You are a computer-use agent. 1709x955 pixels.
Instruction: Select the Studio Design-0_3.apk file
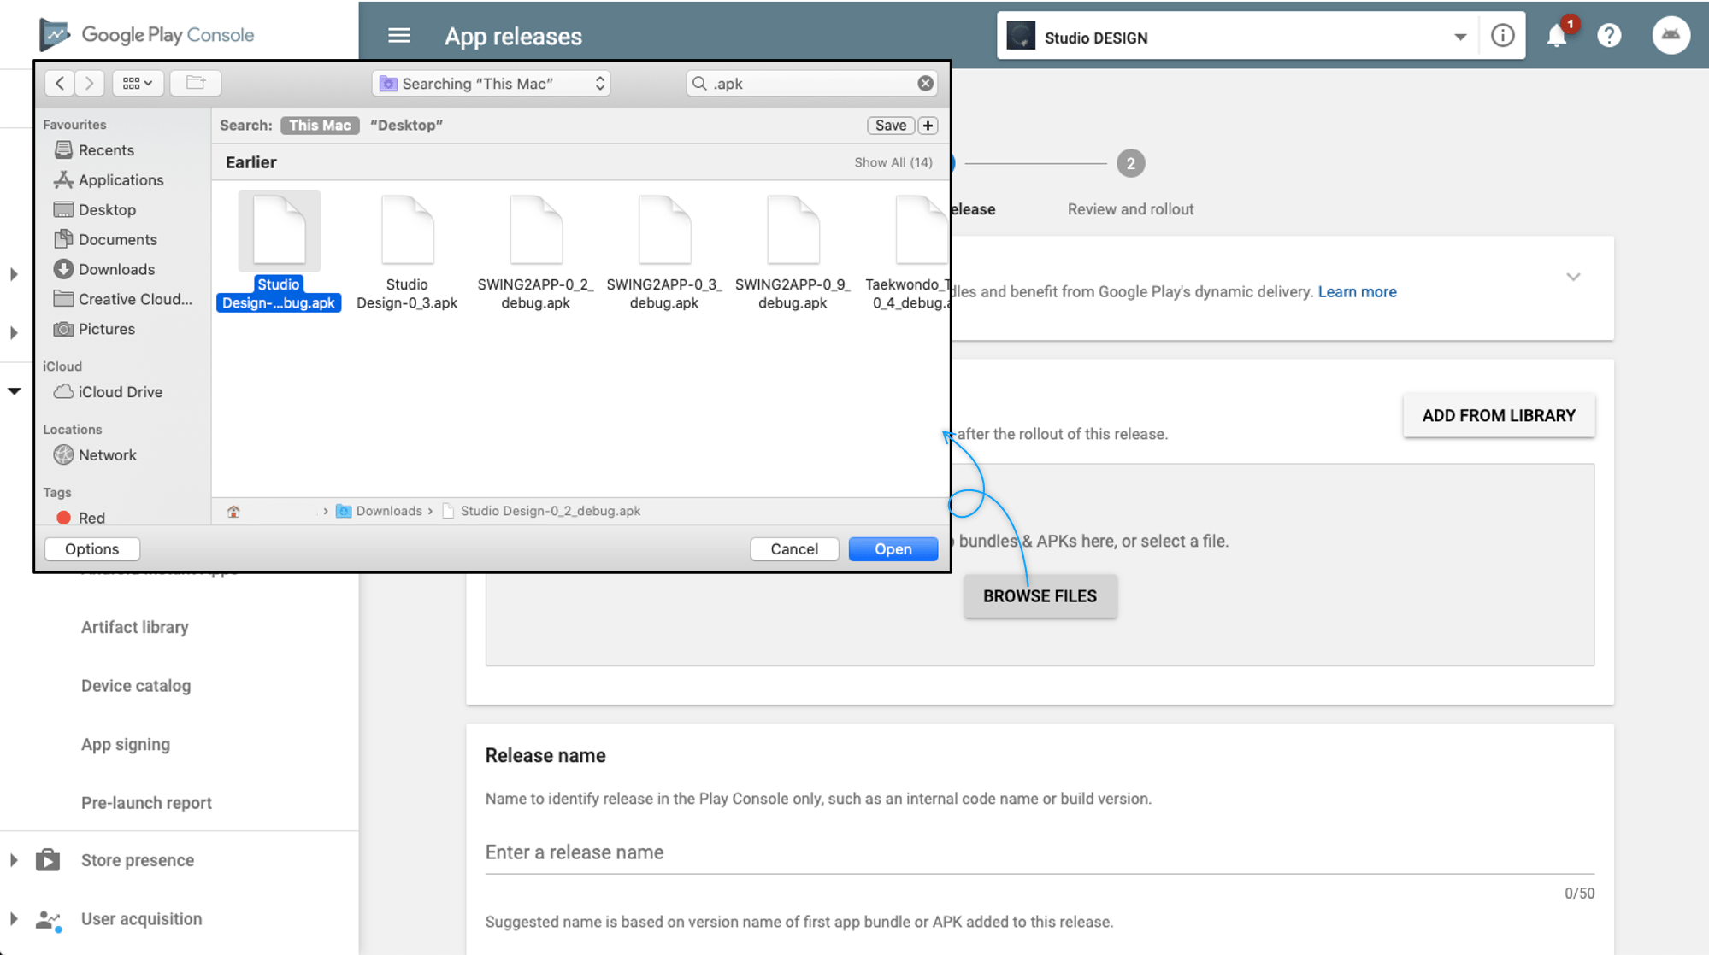(x=407, y=252)
